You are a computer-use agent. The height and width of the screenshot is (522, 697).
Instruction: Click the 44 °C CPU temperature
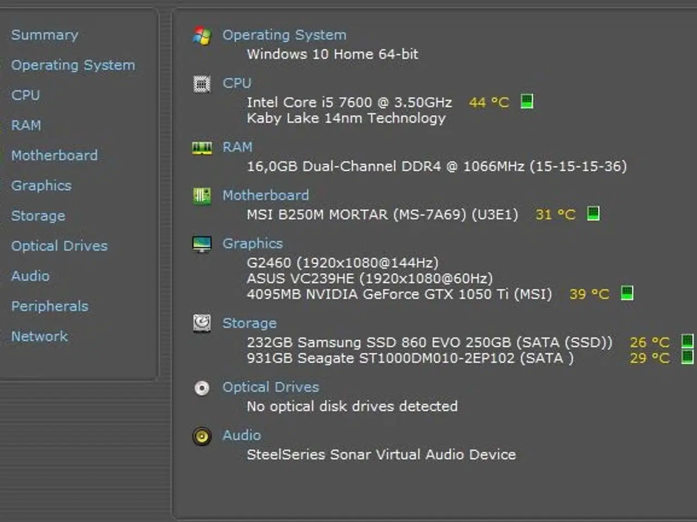pos(489,102)
